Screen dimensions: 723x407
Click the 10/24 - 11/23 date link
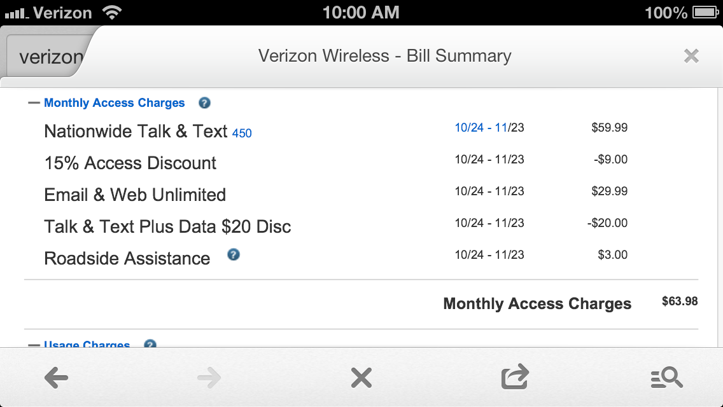click(489, 128)
